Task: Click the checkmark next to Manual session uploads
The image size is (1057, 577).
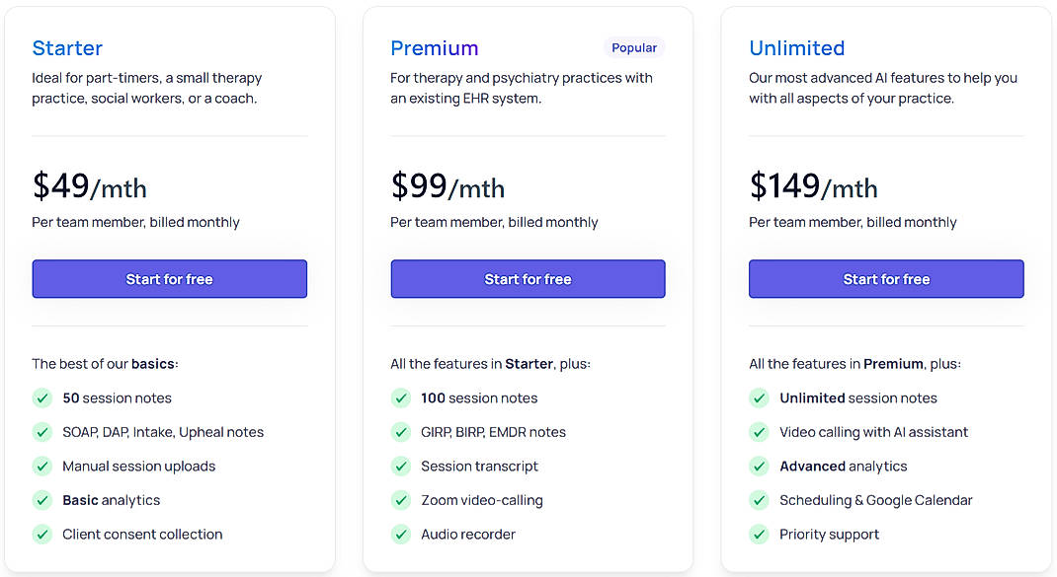Action: tap(42, 466)
